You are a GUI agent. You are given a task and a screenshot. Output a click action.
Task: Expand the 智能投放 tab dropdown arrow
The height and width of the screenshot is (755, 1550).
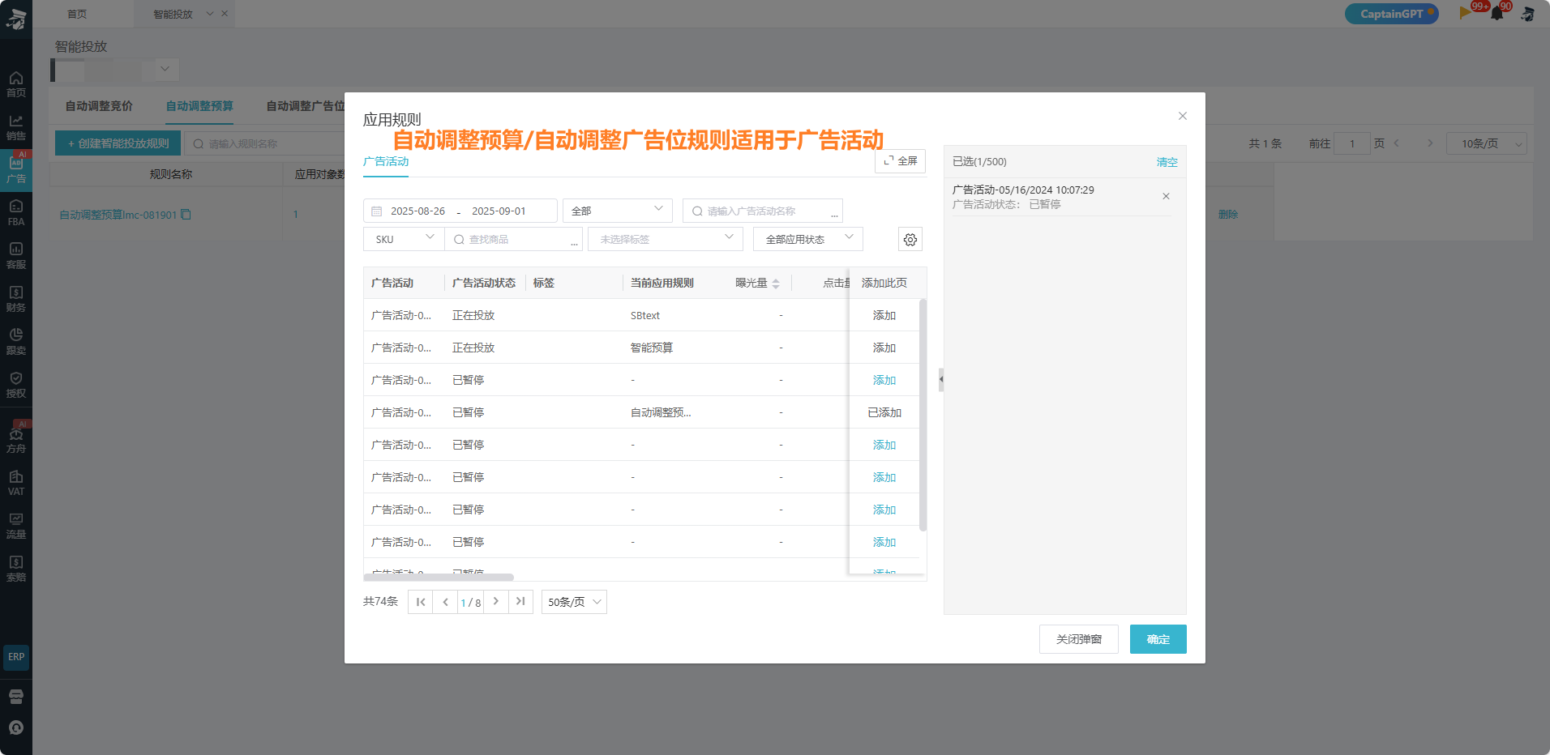pos(210,14)
